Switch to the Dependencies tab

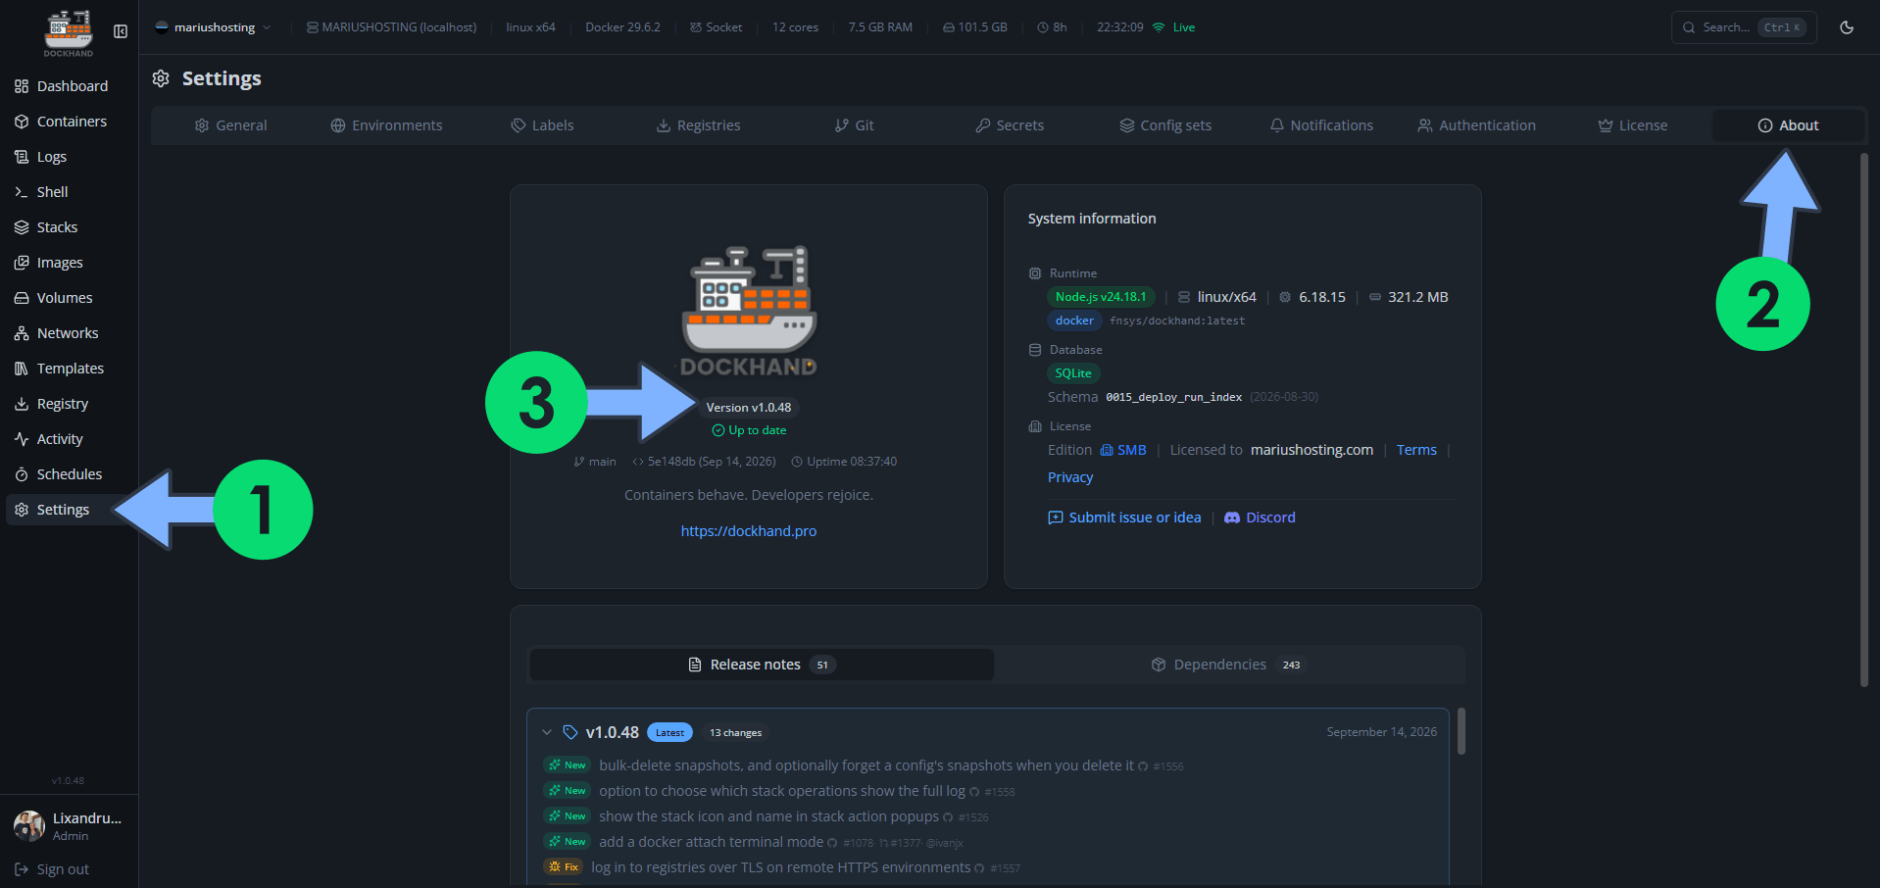click(1229, 665)
